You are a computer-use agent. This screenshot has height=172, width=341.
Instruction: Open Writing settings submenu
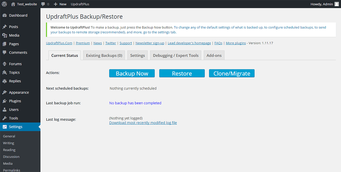[x=8, y=143]
